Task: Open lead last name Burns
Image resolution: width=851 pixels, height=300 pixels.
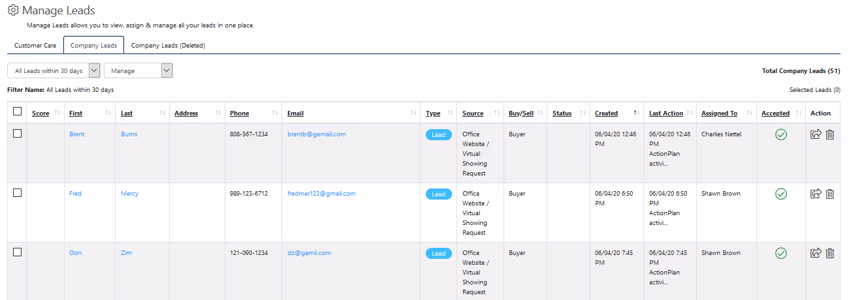Action: coord(129,134)
